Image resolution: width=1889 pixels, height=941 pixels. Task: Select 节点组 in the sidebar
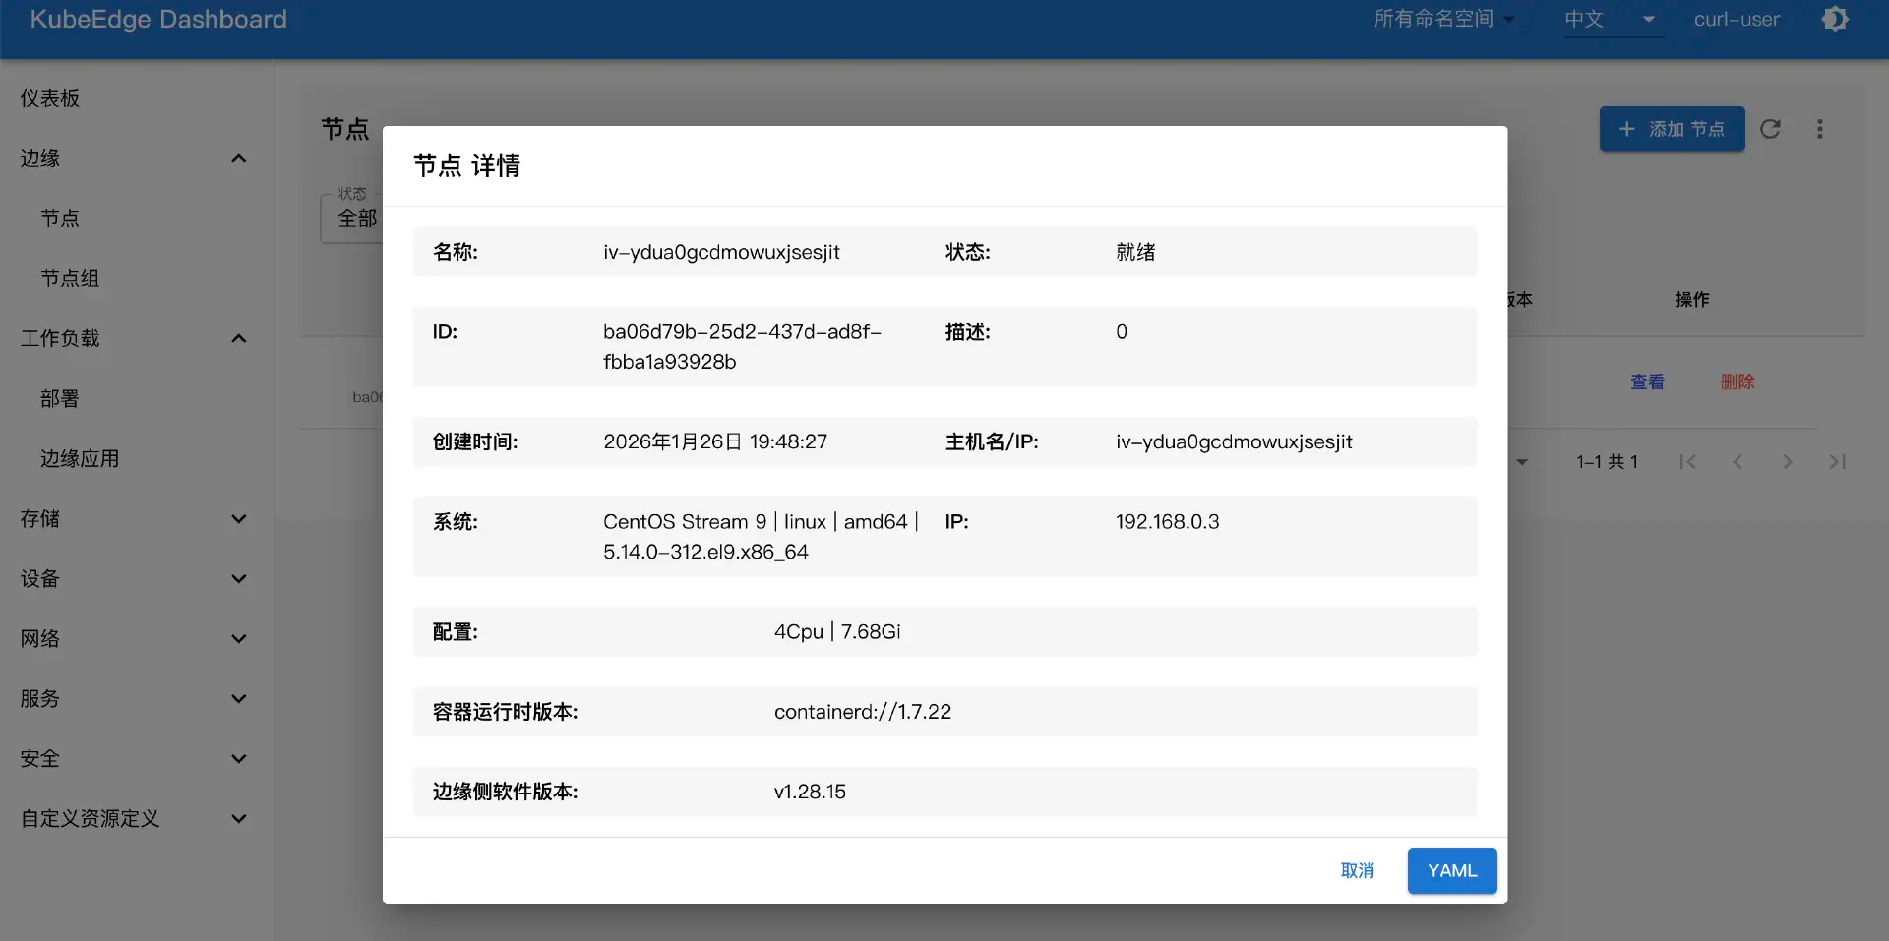coord(70,278)
